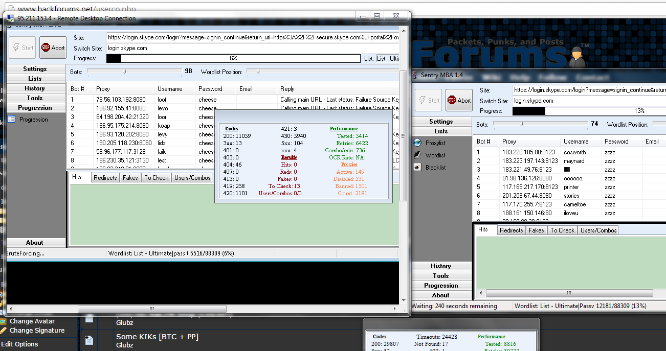Viewport: 666px width, 351px height.
Task: Click Start button in Remote Desktop Sentry window
Action: pyautogui.click(x=23, y=48)
